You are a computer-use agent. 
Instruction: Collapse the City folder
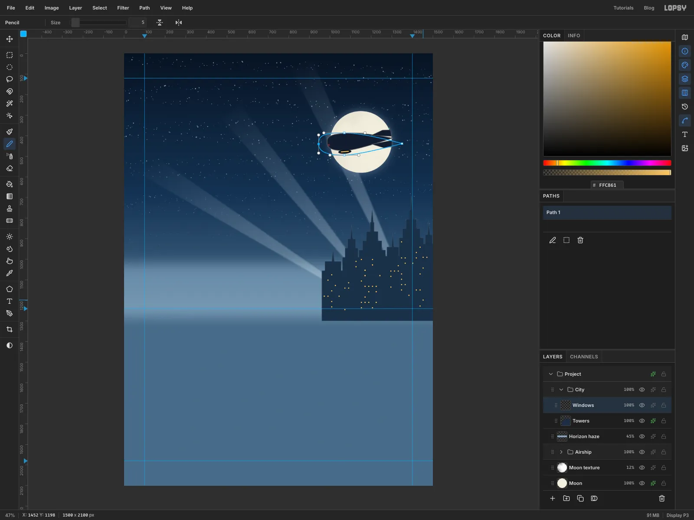[561, 390]
